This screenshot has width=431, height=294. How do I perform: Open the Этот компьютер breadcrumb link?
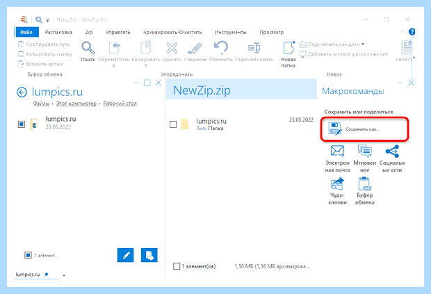(76, 104)
